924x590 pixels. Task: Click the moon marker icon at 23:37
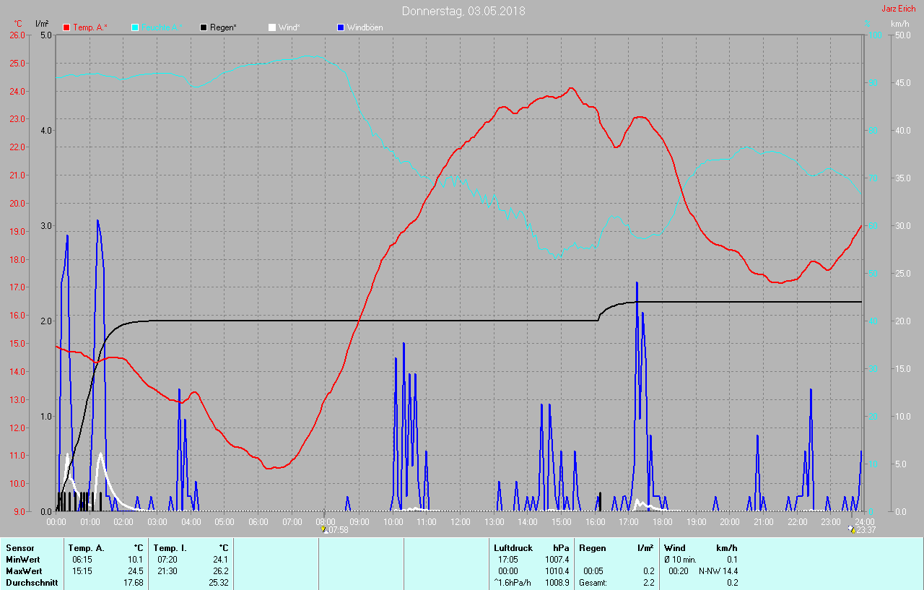tap(853, 529)
